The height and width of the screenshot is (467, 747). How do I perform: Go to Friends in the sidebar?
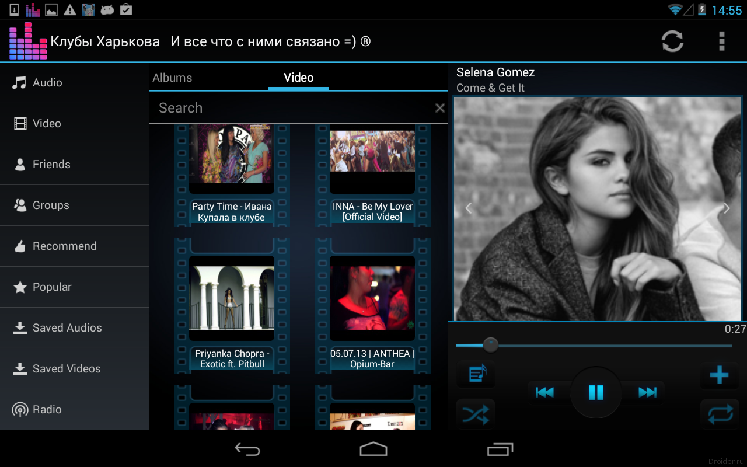[51, 164]
